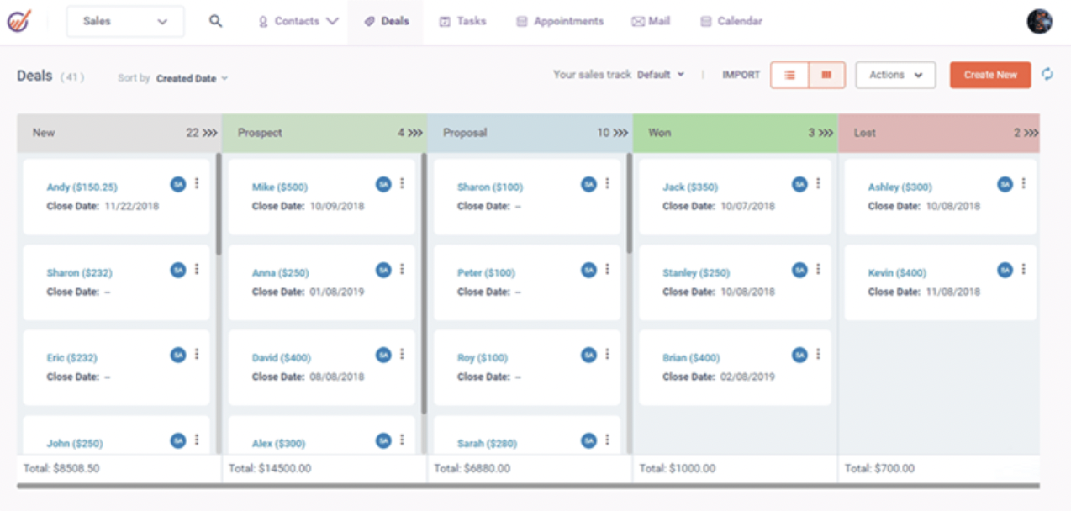Open the Sarah ($280) deal link
Viewport: 1071px width, 511px height.
pos(487,444)
